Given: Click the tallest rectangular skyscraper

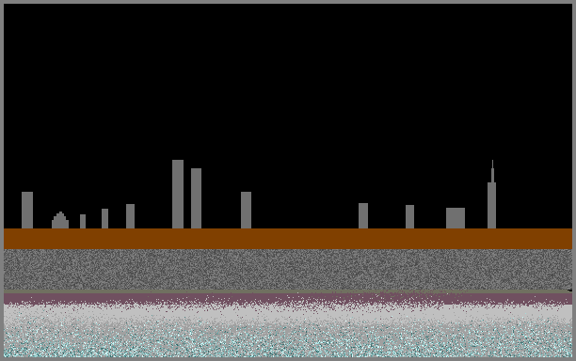Looking at the screenshot, I should 178,194.
